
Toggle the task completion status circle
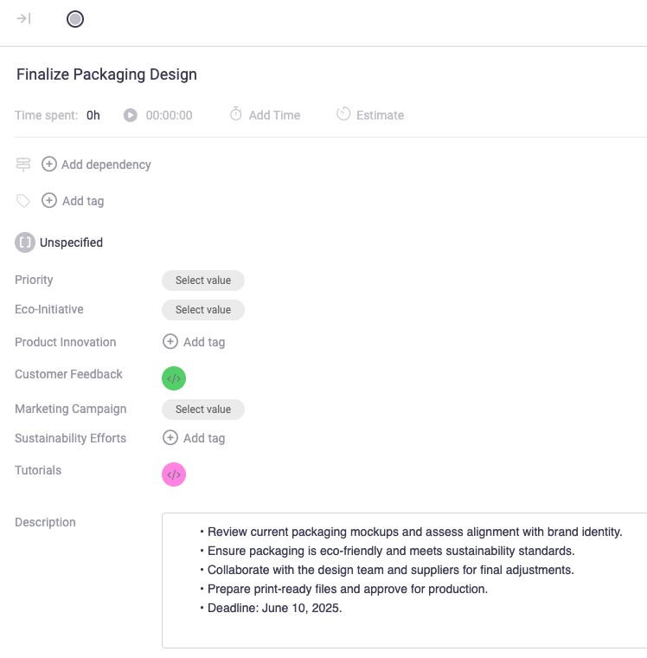(75, 19)
